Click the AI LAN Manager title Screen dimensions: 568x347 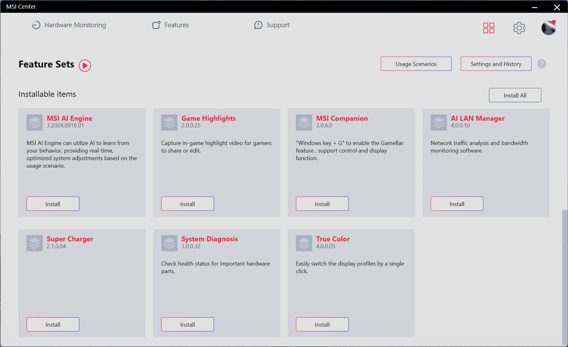[x=478, y=118]
